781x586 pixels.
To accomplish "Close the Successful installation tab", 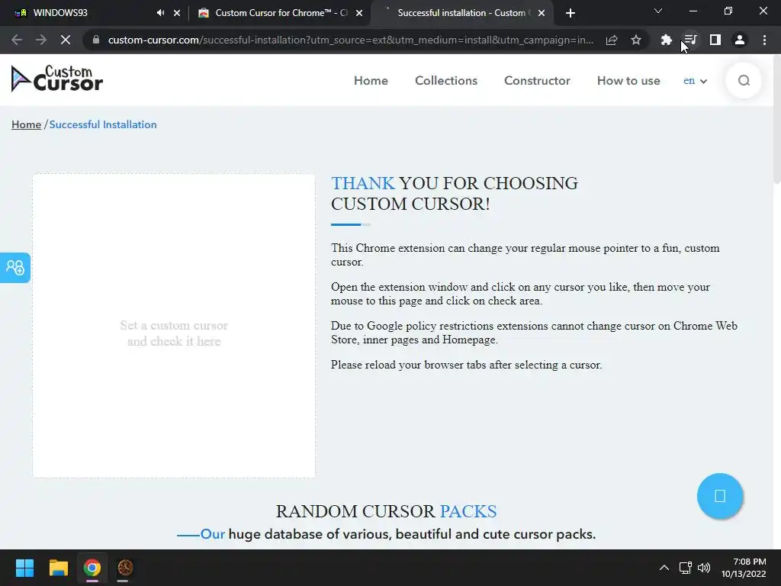I will (542, 13).
